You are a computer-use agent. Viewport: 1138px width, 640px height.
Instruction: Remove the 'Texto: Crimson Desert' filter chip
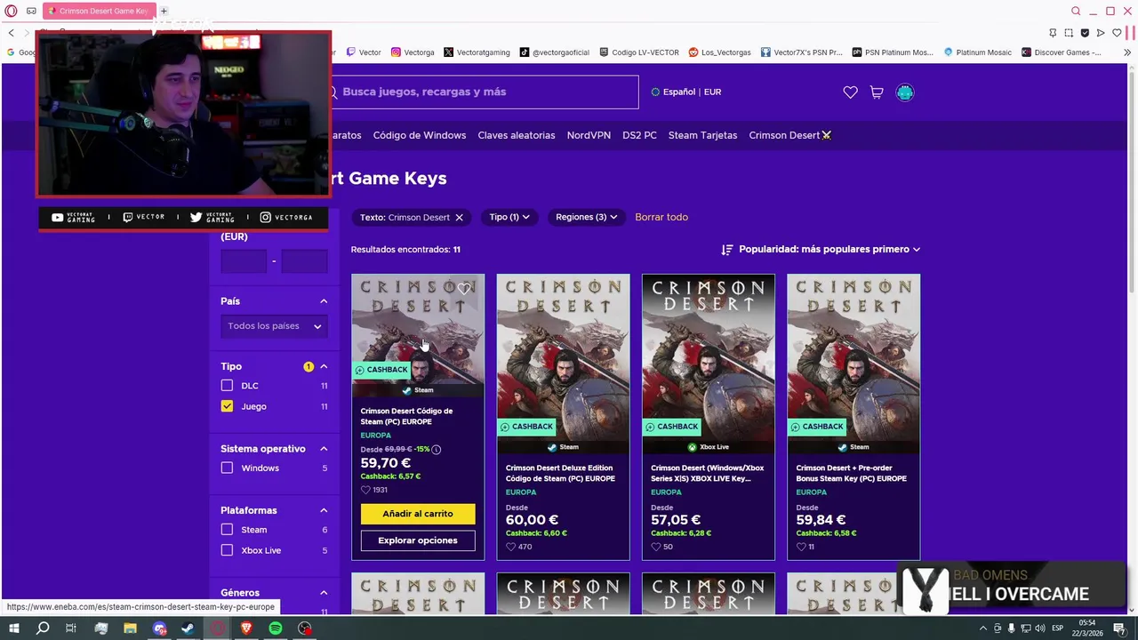pos(459,217)
